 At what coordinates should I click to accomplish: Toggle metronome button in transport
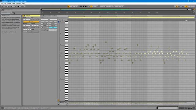18,6
